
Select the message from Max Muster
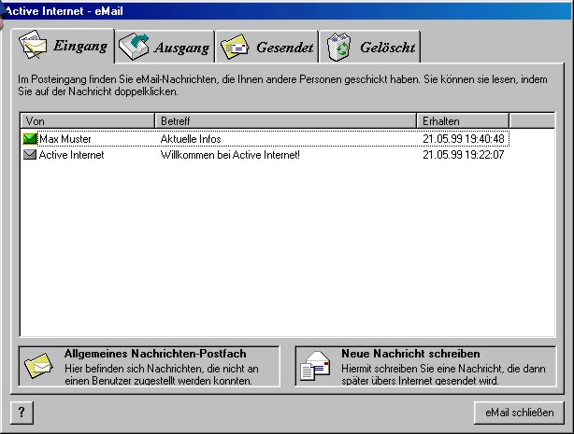click(x=265, y=138)
